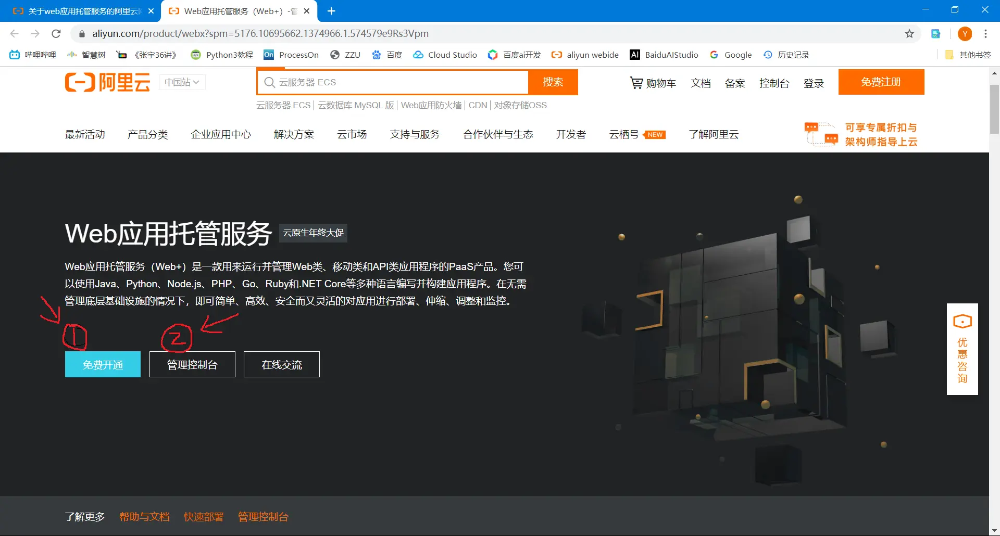Click the browser back arrow
The height and width of the screenshot is (536, 1000).
pos(14,33)
